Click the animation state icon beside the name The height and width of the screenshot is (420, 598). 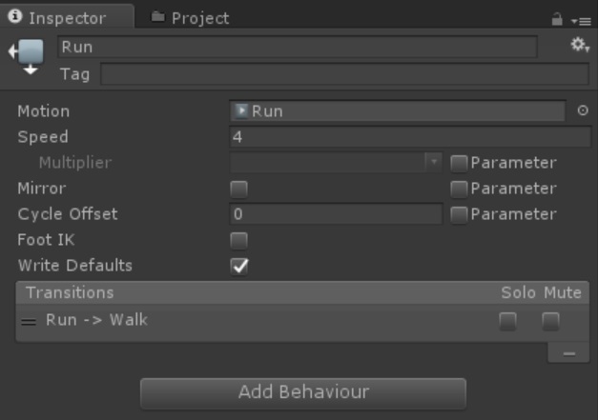coord(27,55)
